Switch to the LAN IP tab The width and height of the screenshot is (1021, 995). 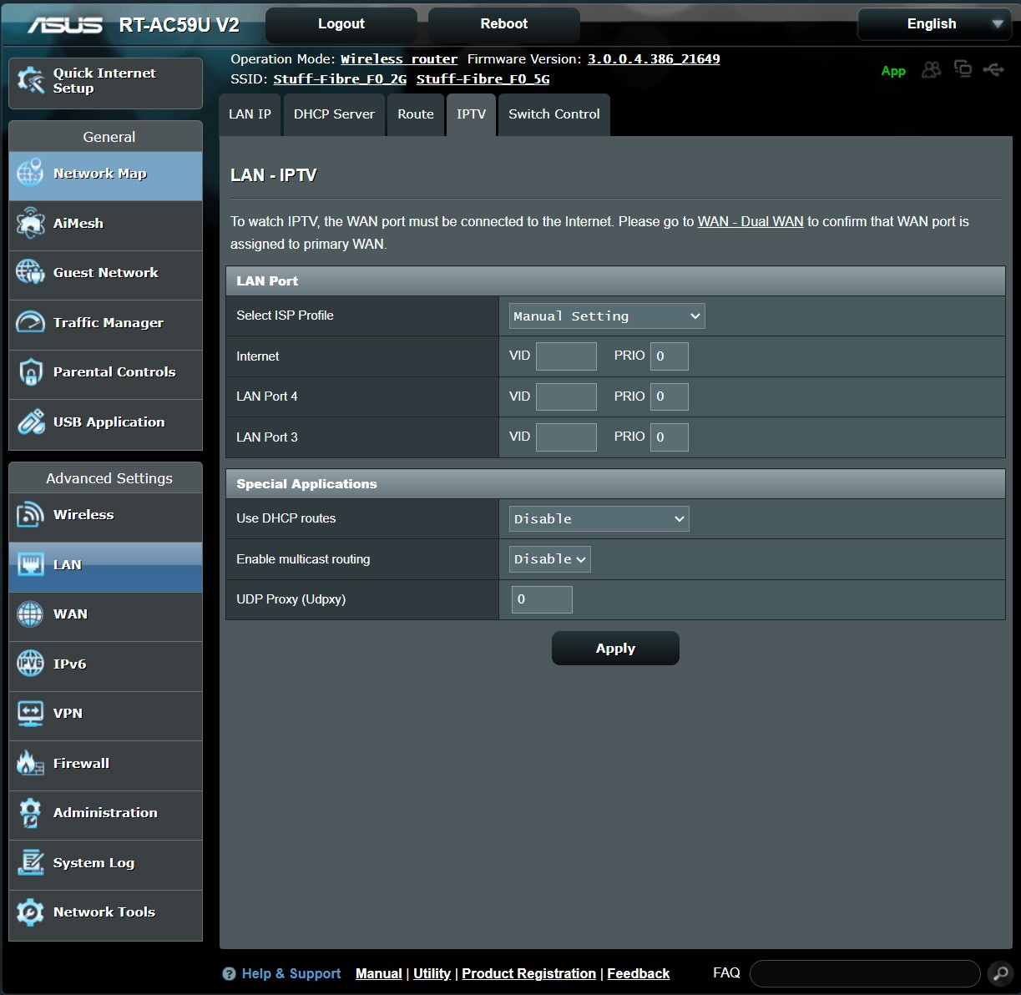[250, 114]
